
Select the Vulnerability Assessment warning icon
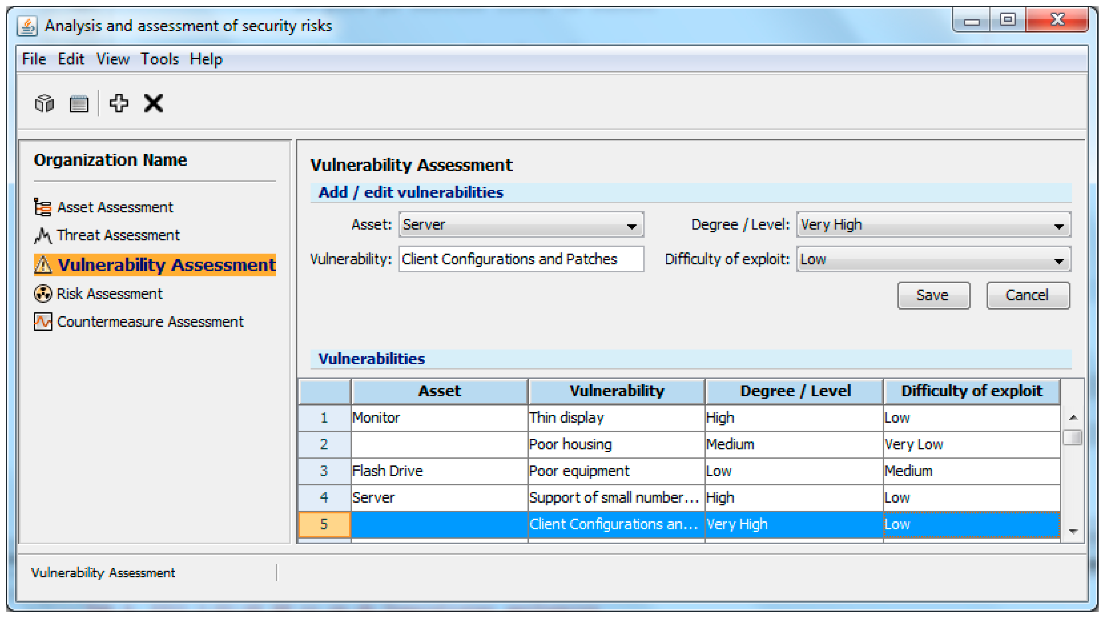coord(43,265)
